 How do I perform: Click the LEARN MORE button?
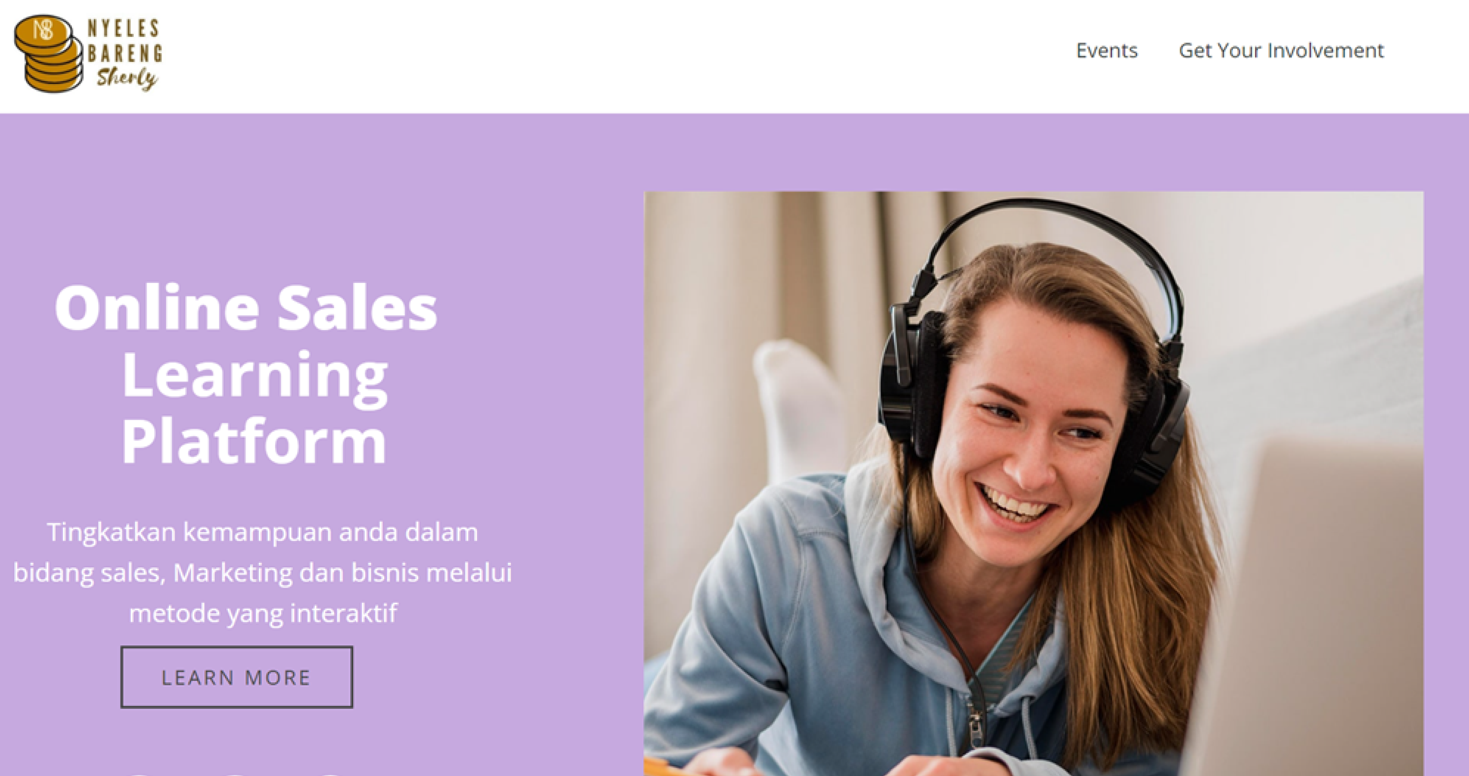(x=236, y=677)
